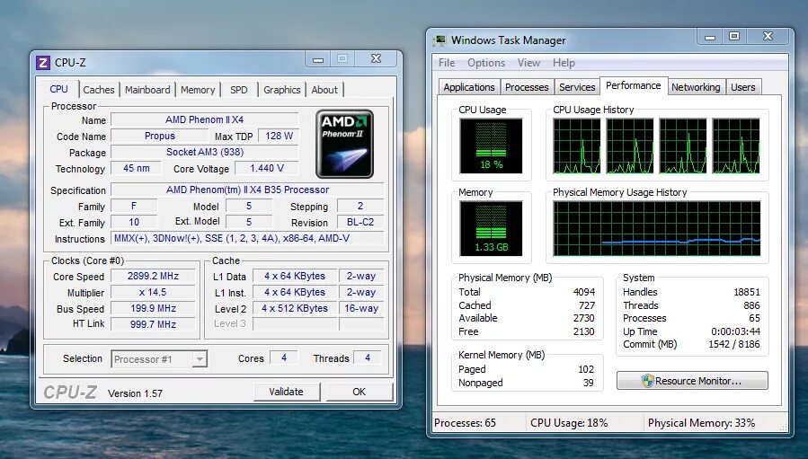808x459 pixels.
Task: Minimize the CPU-Z window
Action: tap(318, 59)
